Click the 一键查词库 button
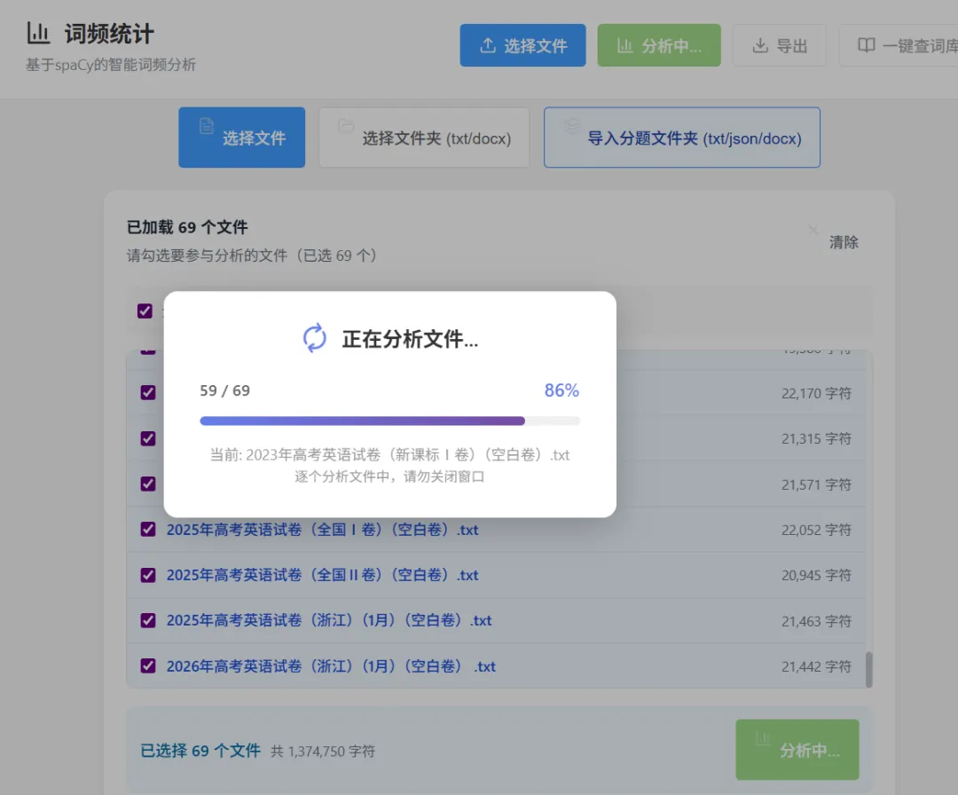The height and width of the screenshot is (795, 958). (x=905, y=45)
